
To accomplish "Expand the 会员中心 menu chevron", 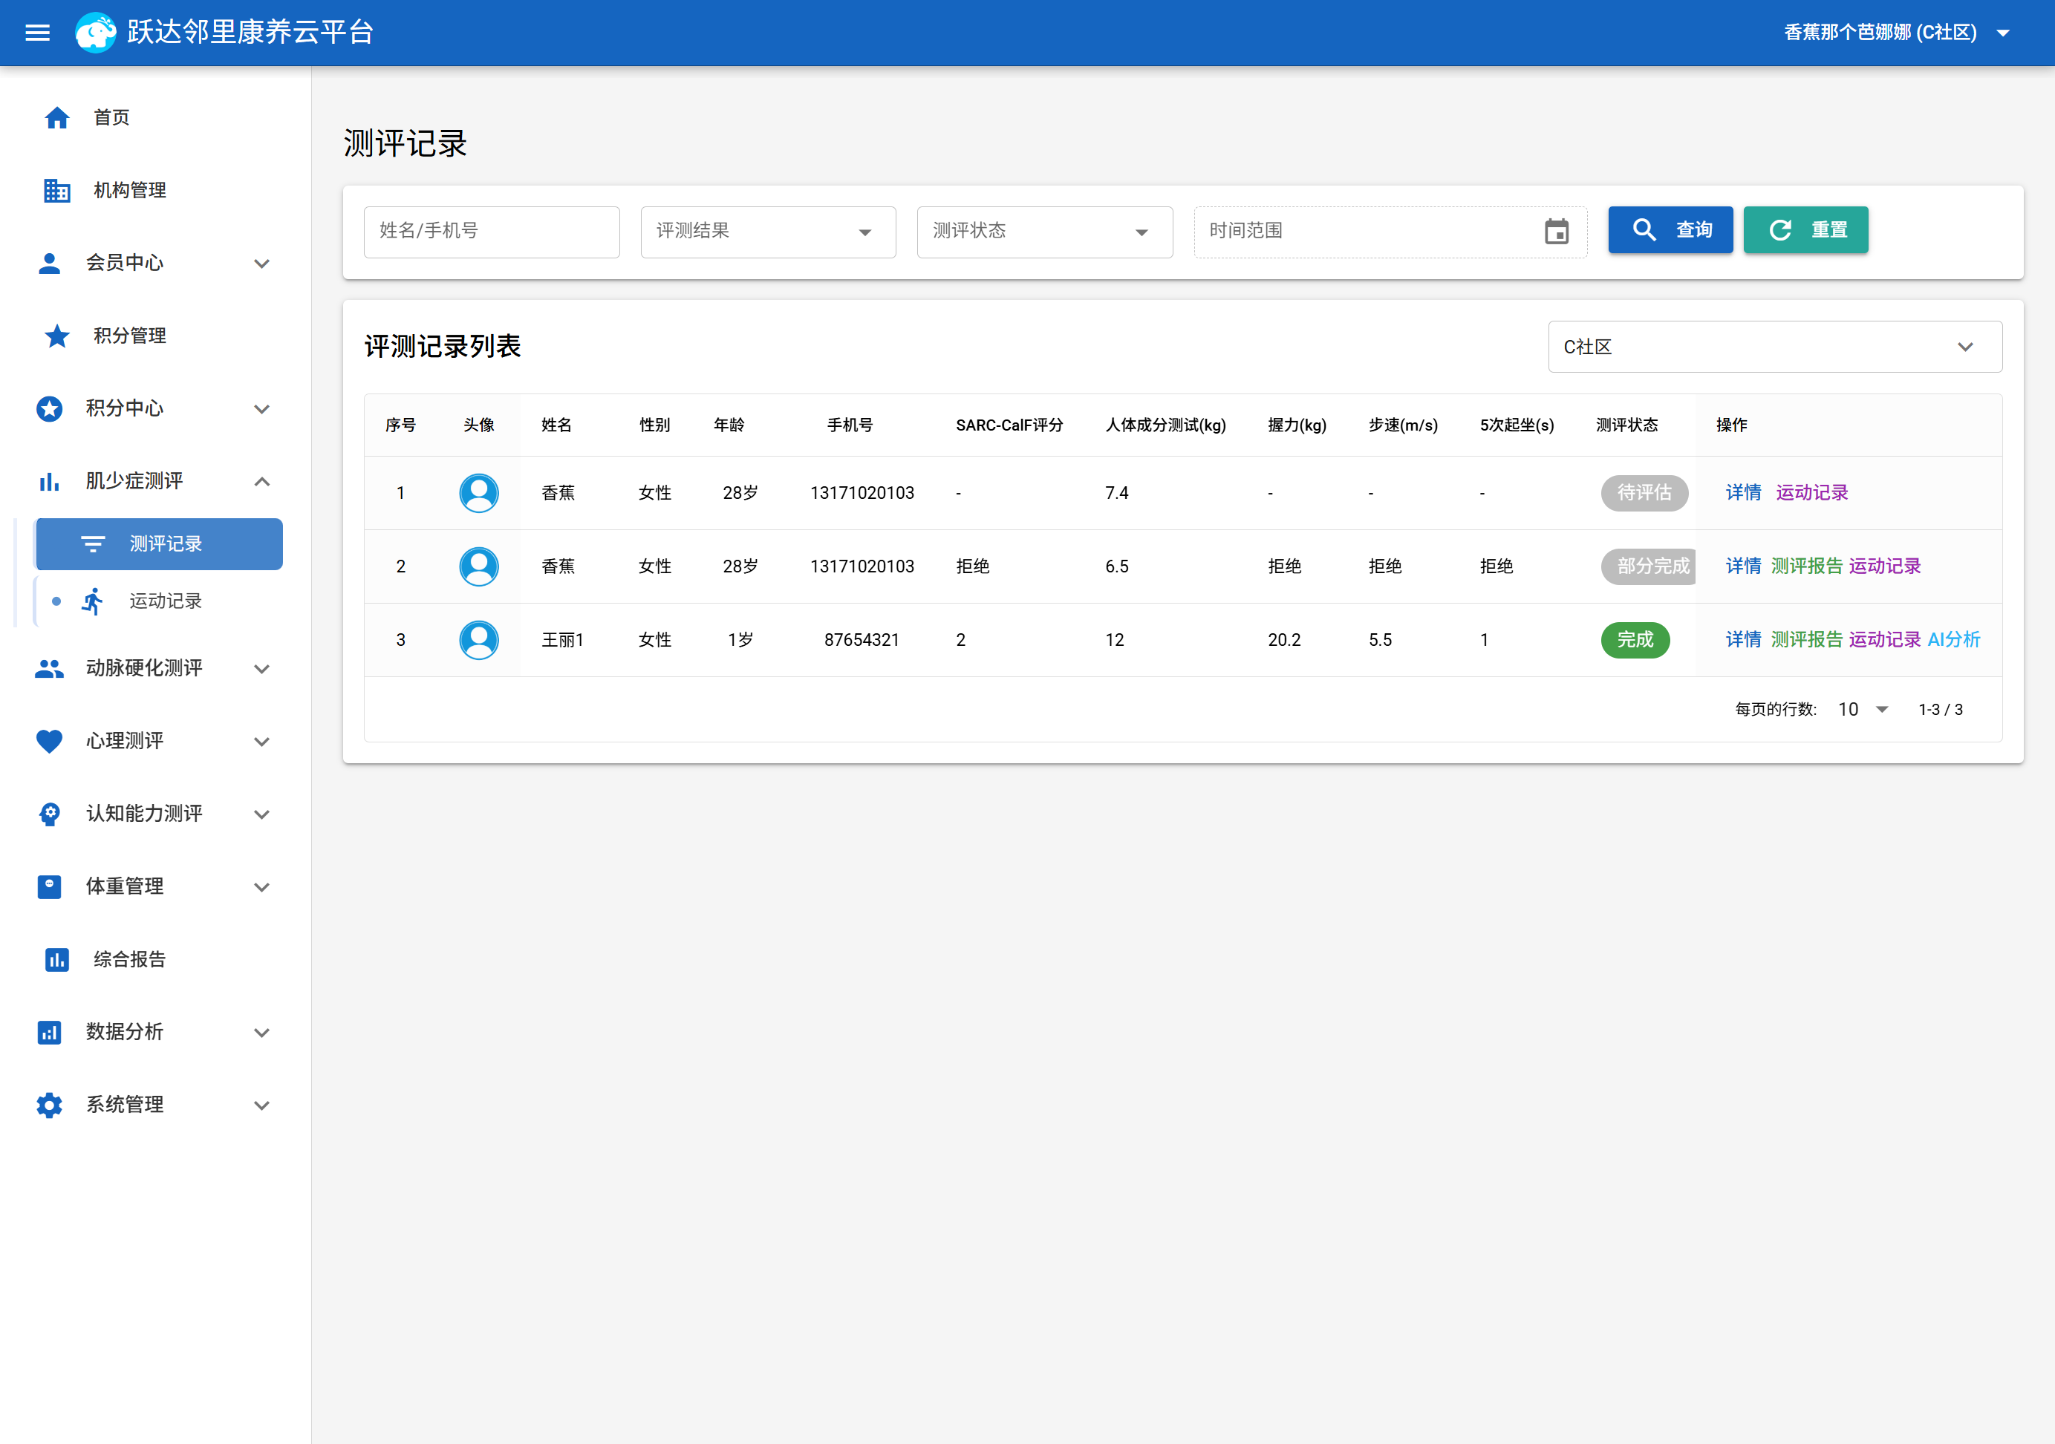I will [x=261, y=264].
